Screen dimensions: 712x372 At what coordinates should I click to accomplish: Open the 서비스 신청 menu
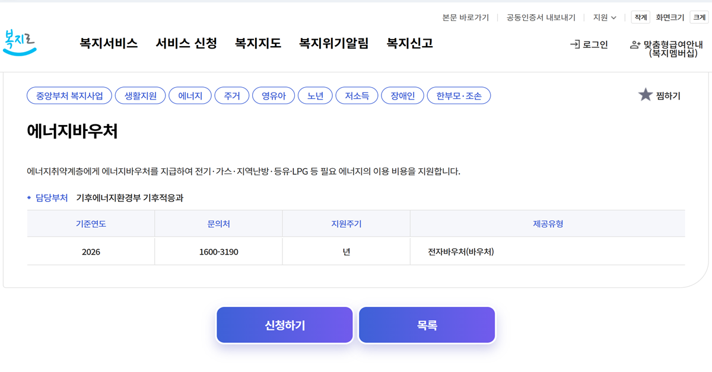186,43
